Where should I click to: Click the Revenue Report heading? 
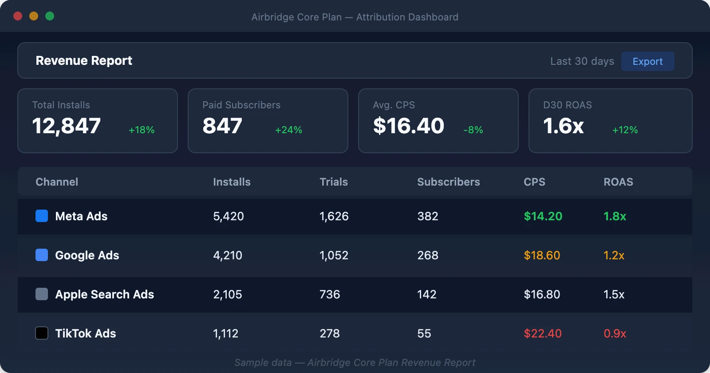(x=84, y=61)
